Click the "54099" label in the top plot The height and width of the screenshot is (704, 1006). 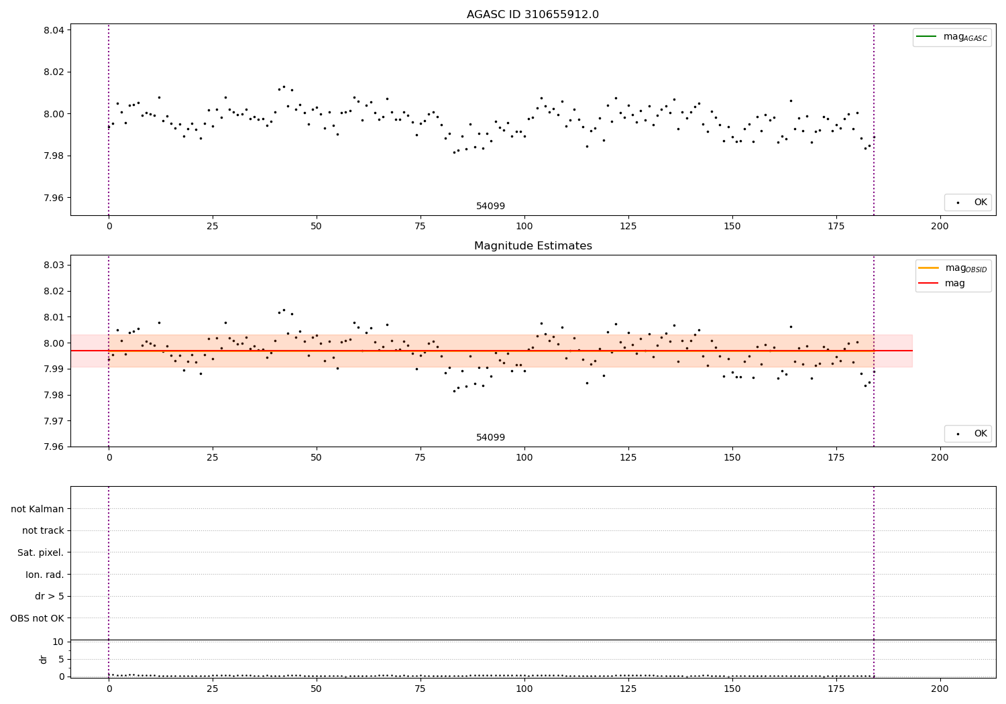490,207
